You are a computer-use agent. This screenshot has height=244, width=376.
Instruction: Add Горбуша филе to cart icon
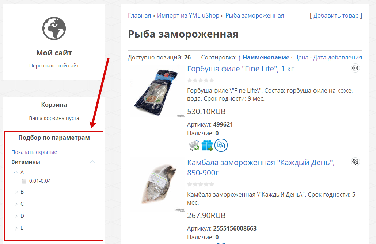[x=194, y=145]
